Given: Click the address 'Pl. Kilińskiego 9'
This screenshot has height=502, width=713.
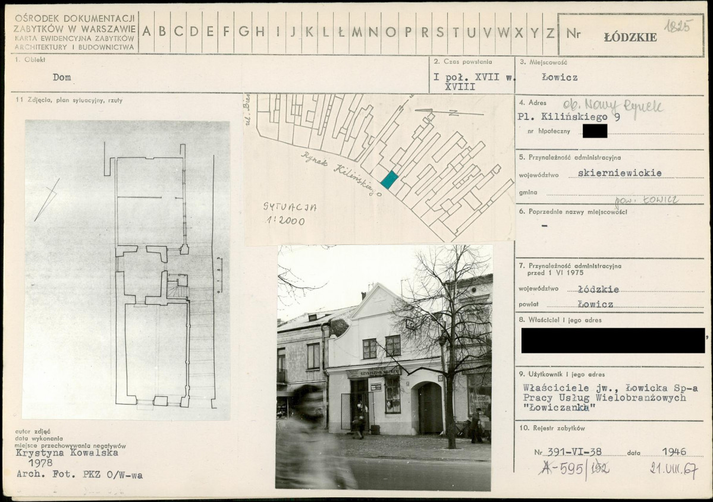Looking at the screenshot, I should [x=568, y=117].
